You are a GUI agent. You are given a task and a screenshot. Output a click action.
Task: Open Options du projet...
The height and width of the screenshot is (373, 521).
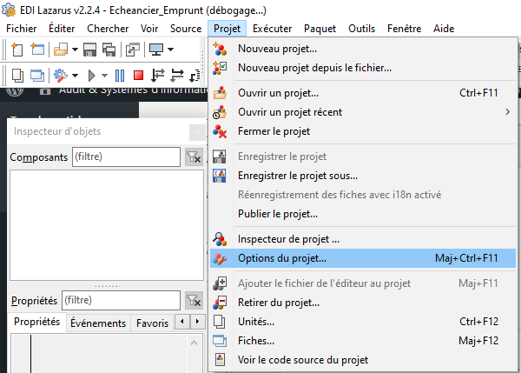pyautogui.click(x=363, y=258)
